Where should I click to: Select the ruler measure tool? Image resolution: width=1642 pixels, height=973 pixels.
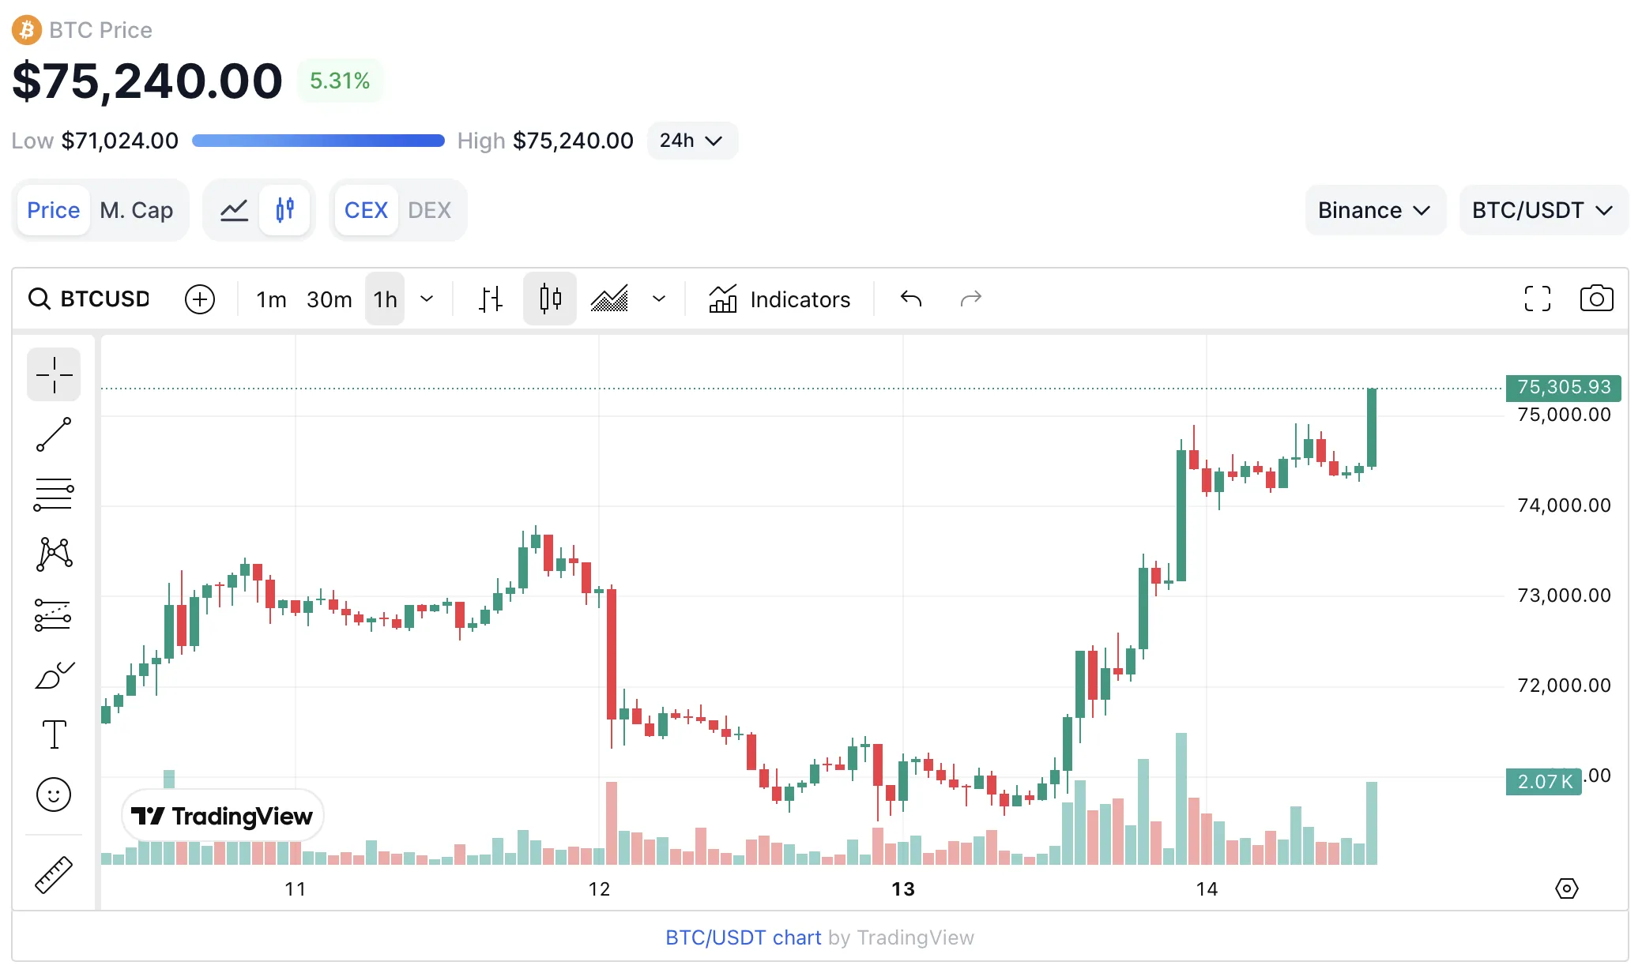tap(54, 875)
